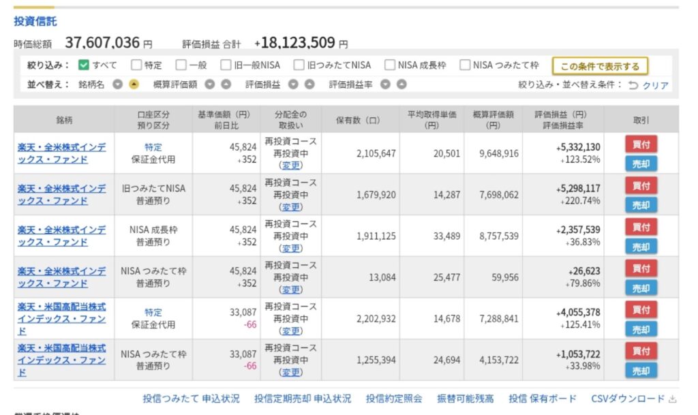Click total value 37,607,036 円
The height and width of the screenshot is (415, 698).
coord(108,43)
